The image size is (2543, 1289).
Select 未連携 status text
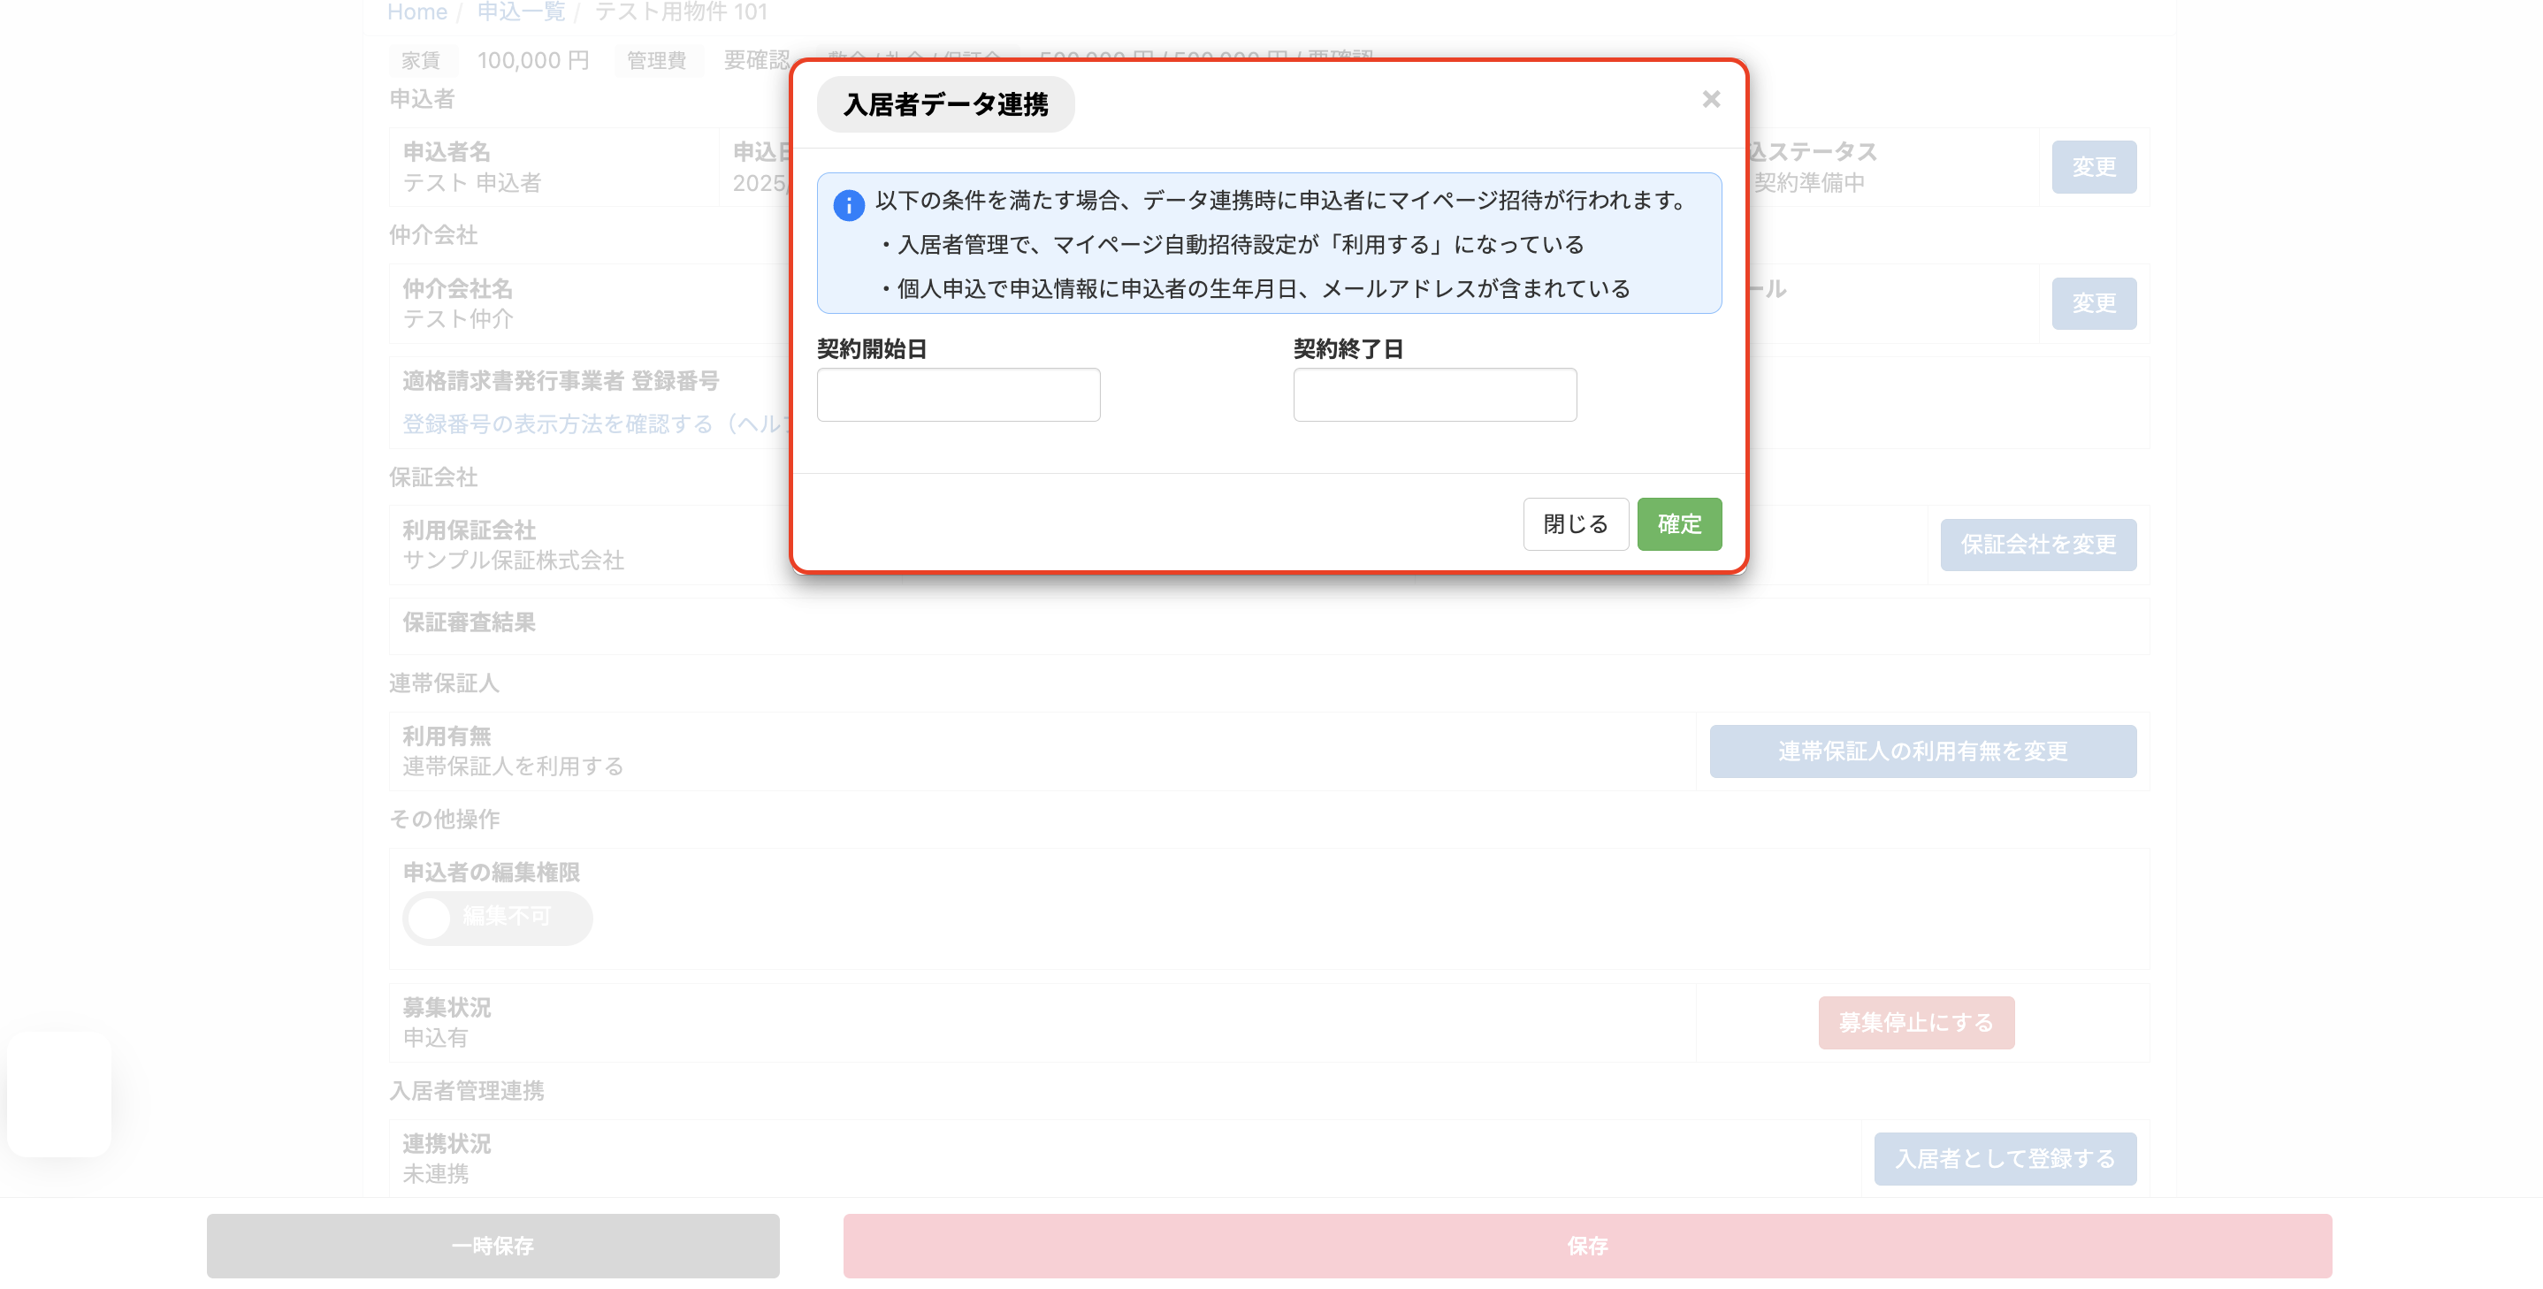click(435, 1174)
